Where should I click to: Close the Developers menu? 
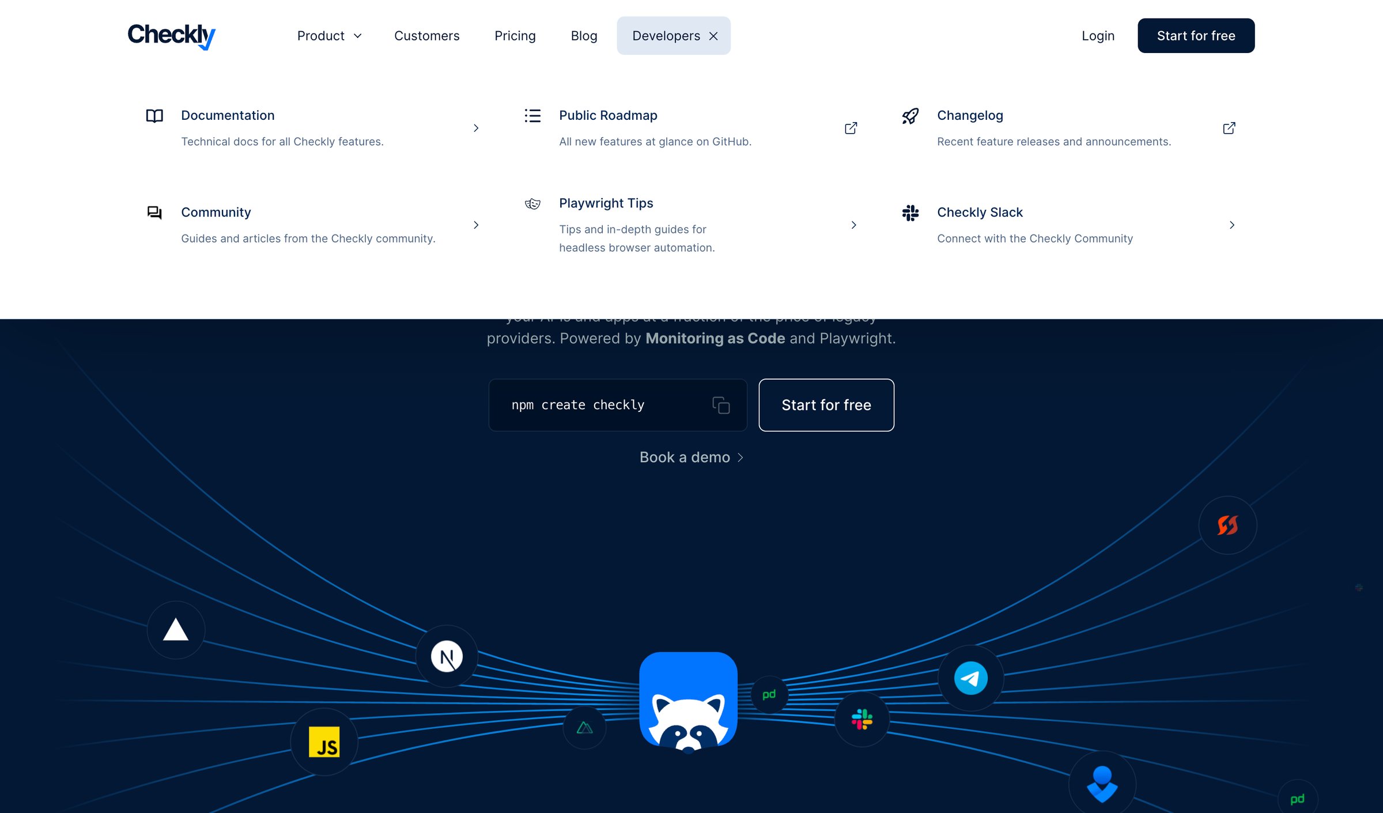pos(713,36)
